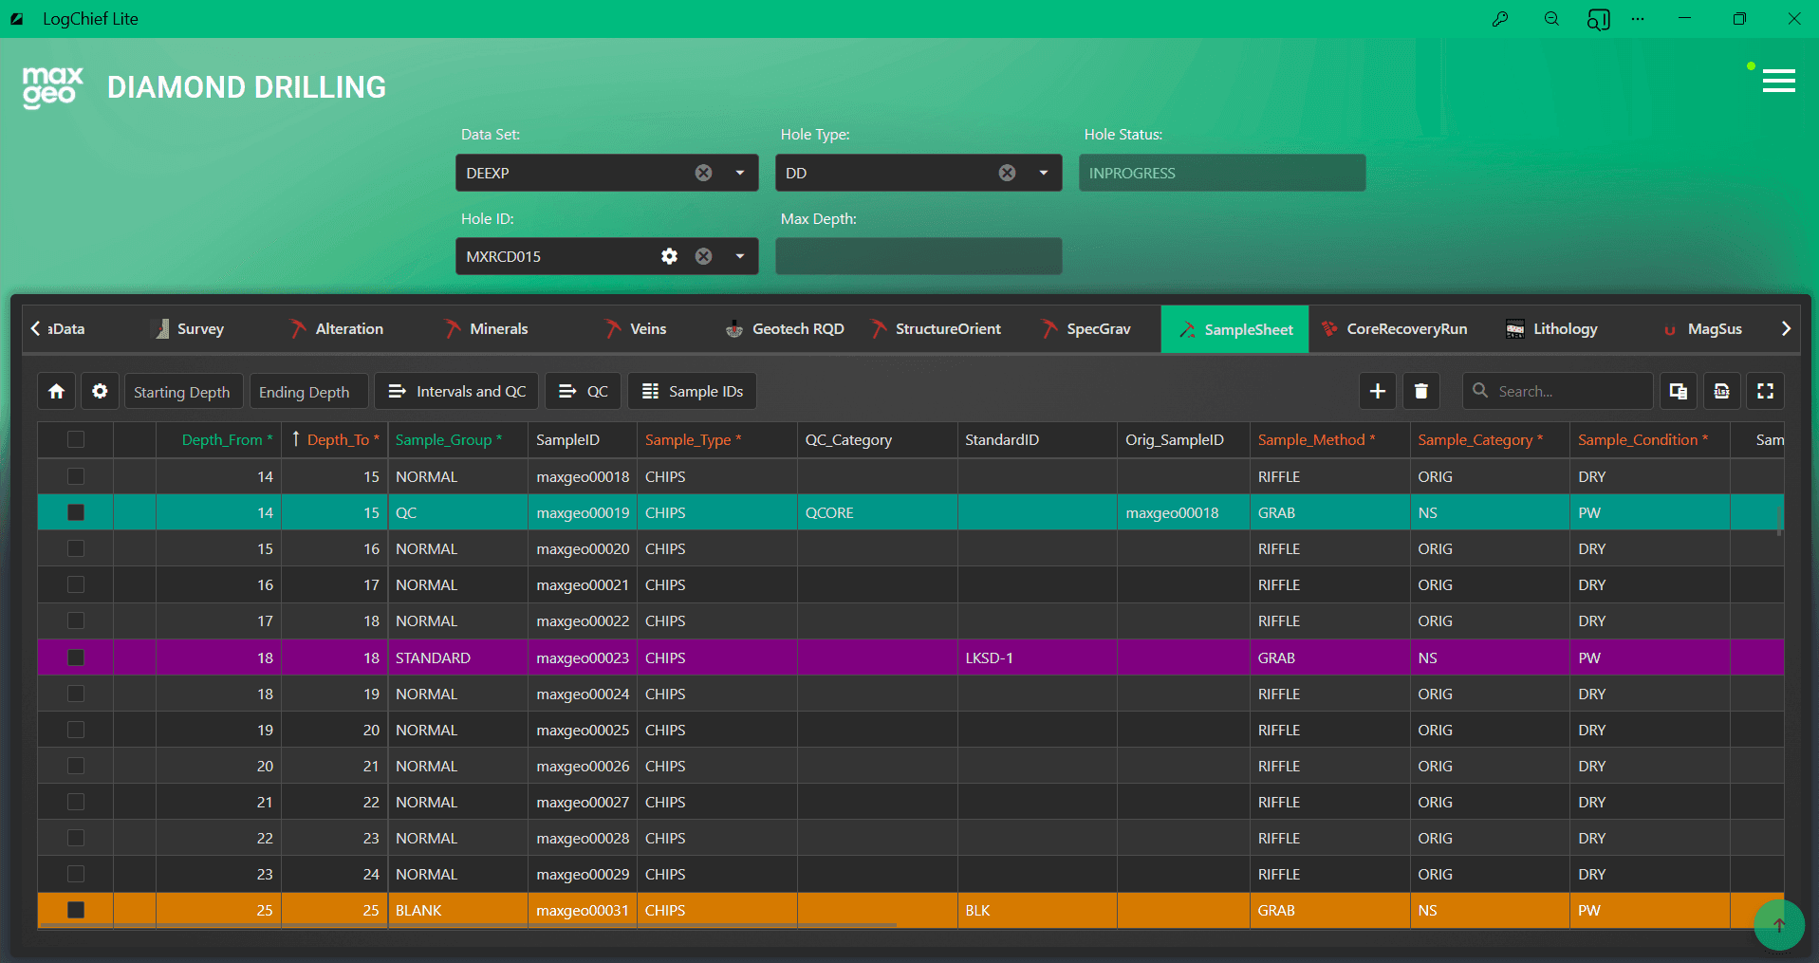Expand the Hole Type dropdown arrow
The width and height of the screenshot is (1819, 963).
(1044, 173)
